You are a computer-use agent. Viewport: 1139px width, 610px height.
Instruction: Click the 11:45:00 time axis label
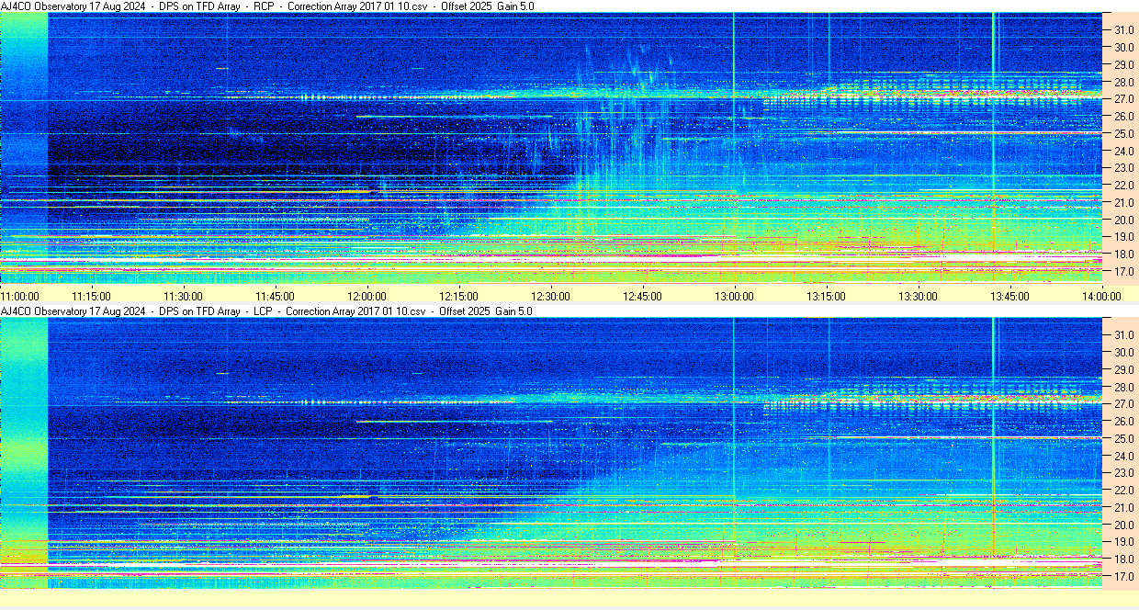click(x=275, y=296)
